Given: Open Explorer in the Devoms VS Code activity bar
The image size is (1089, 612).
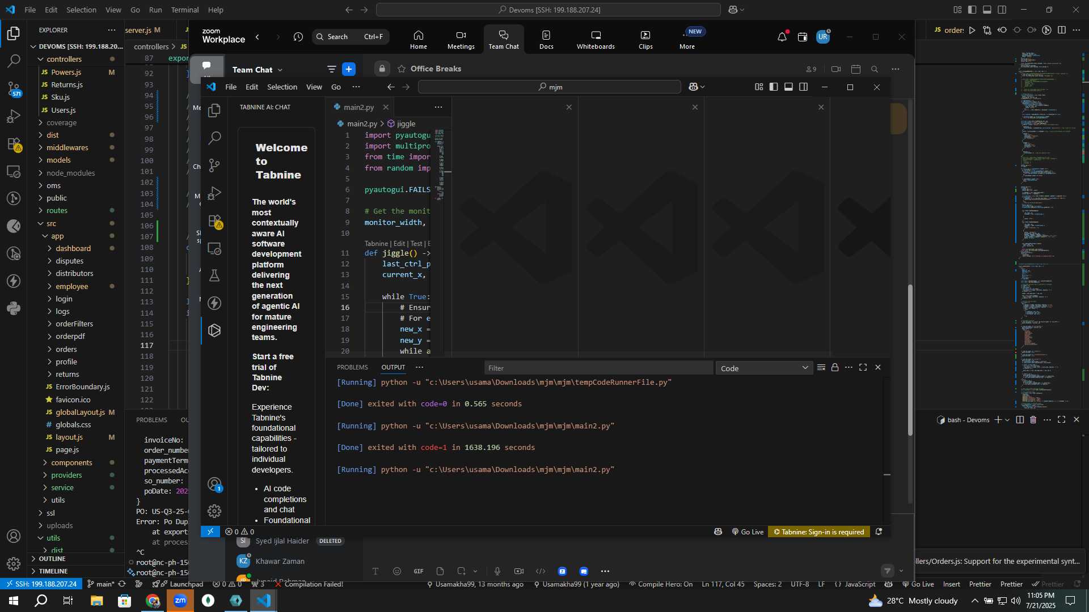Looking at the screenshot, I should point(14,33).
